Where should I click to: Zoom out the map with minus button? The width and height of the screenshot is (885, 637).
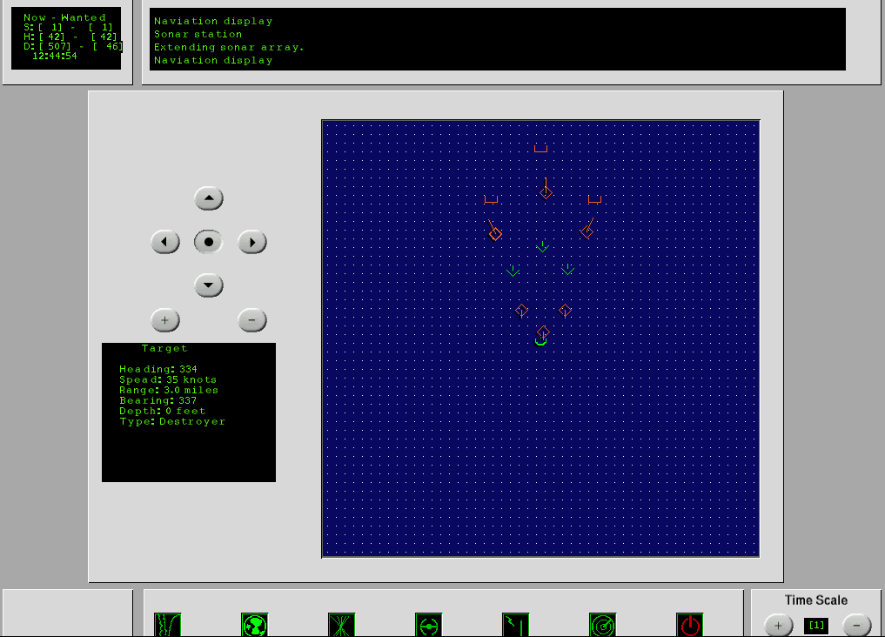pos(251,320)
